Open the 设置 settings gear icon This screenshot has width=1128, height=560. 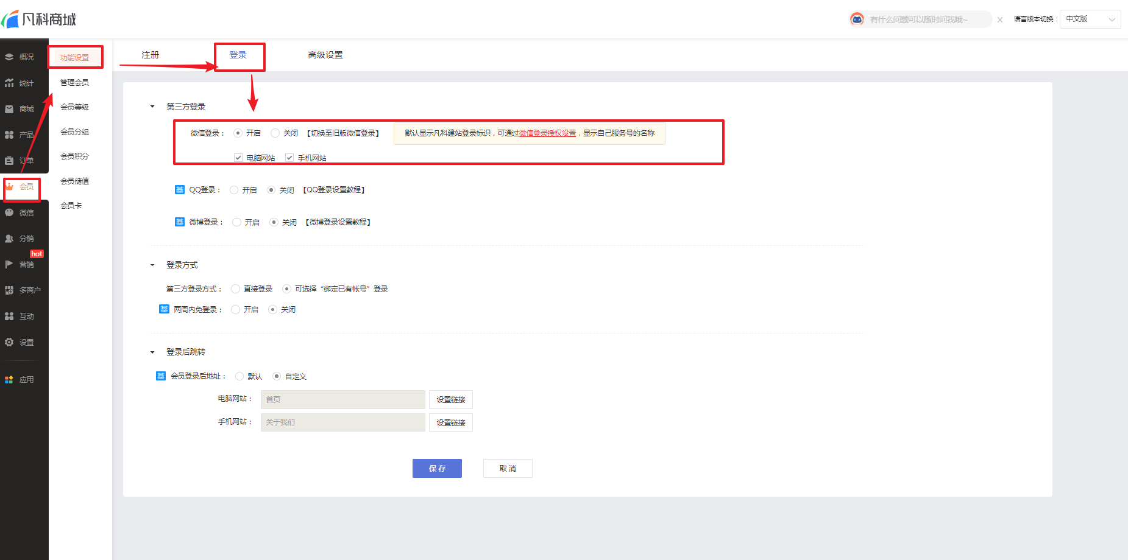[x=9, y=342]
